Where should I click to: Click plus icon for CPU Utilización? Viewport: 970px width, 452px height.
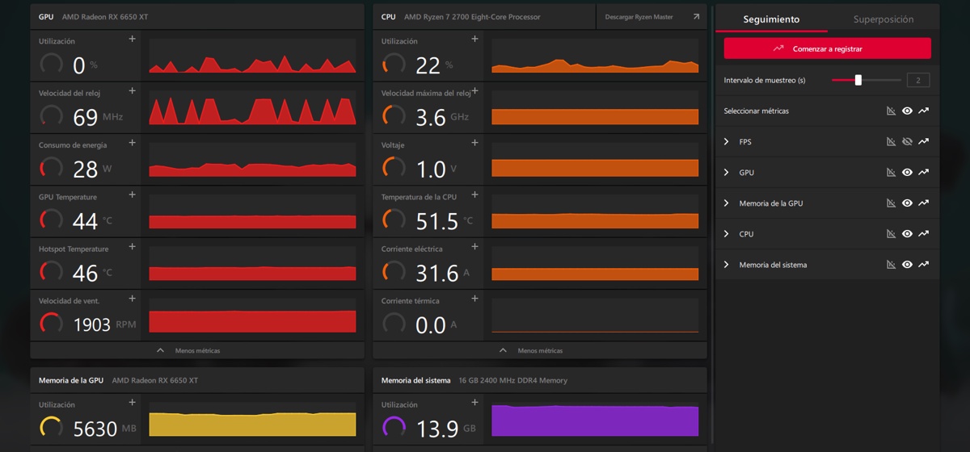pyautogui.click(x=475, y=39)
